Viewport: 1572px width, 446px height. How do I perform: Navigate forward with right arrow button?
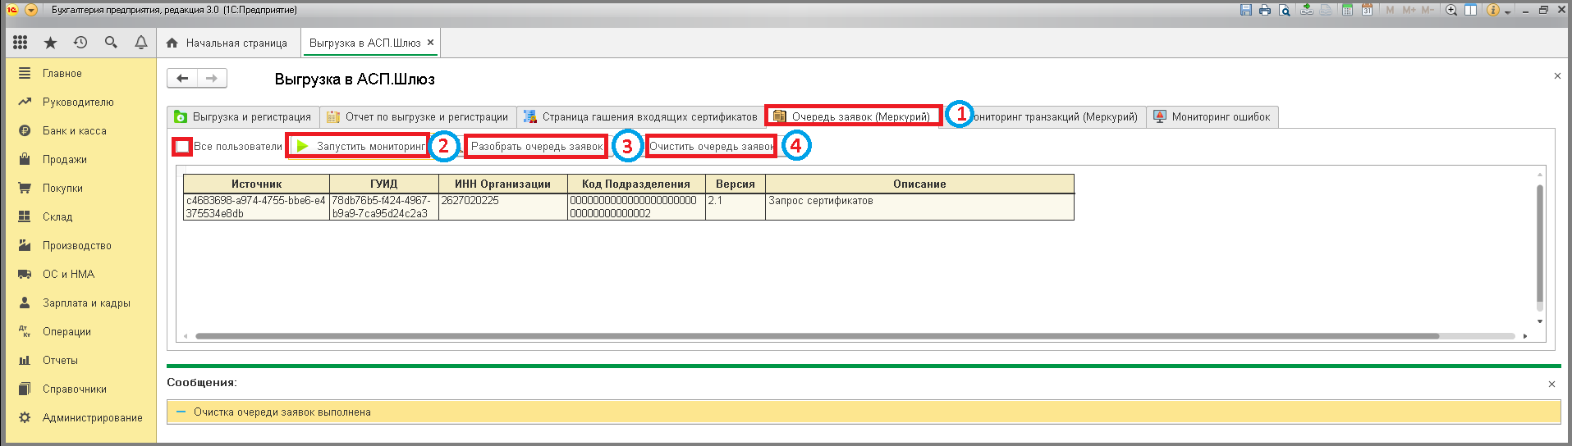pyautogui.click(x=212, y=78)
